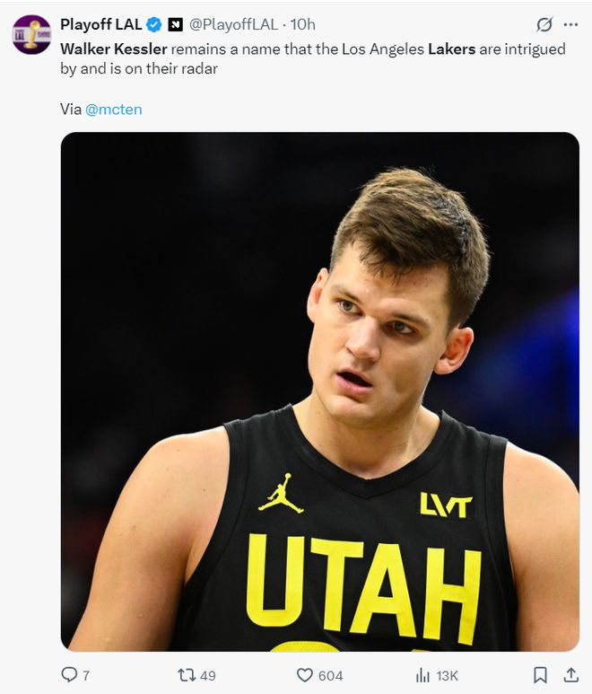Open the Playoff LAL profile avatar
The width and height of the screenshot is (592, 694).
(x=30, y=34)
